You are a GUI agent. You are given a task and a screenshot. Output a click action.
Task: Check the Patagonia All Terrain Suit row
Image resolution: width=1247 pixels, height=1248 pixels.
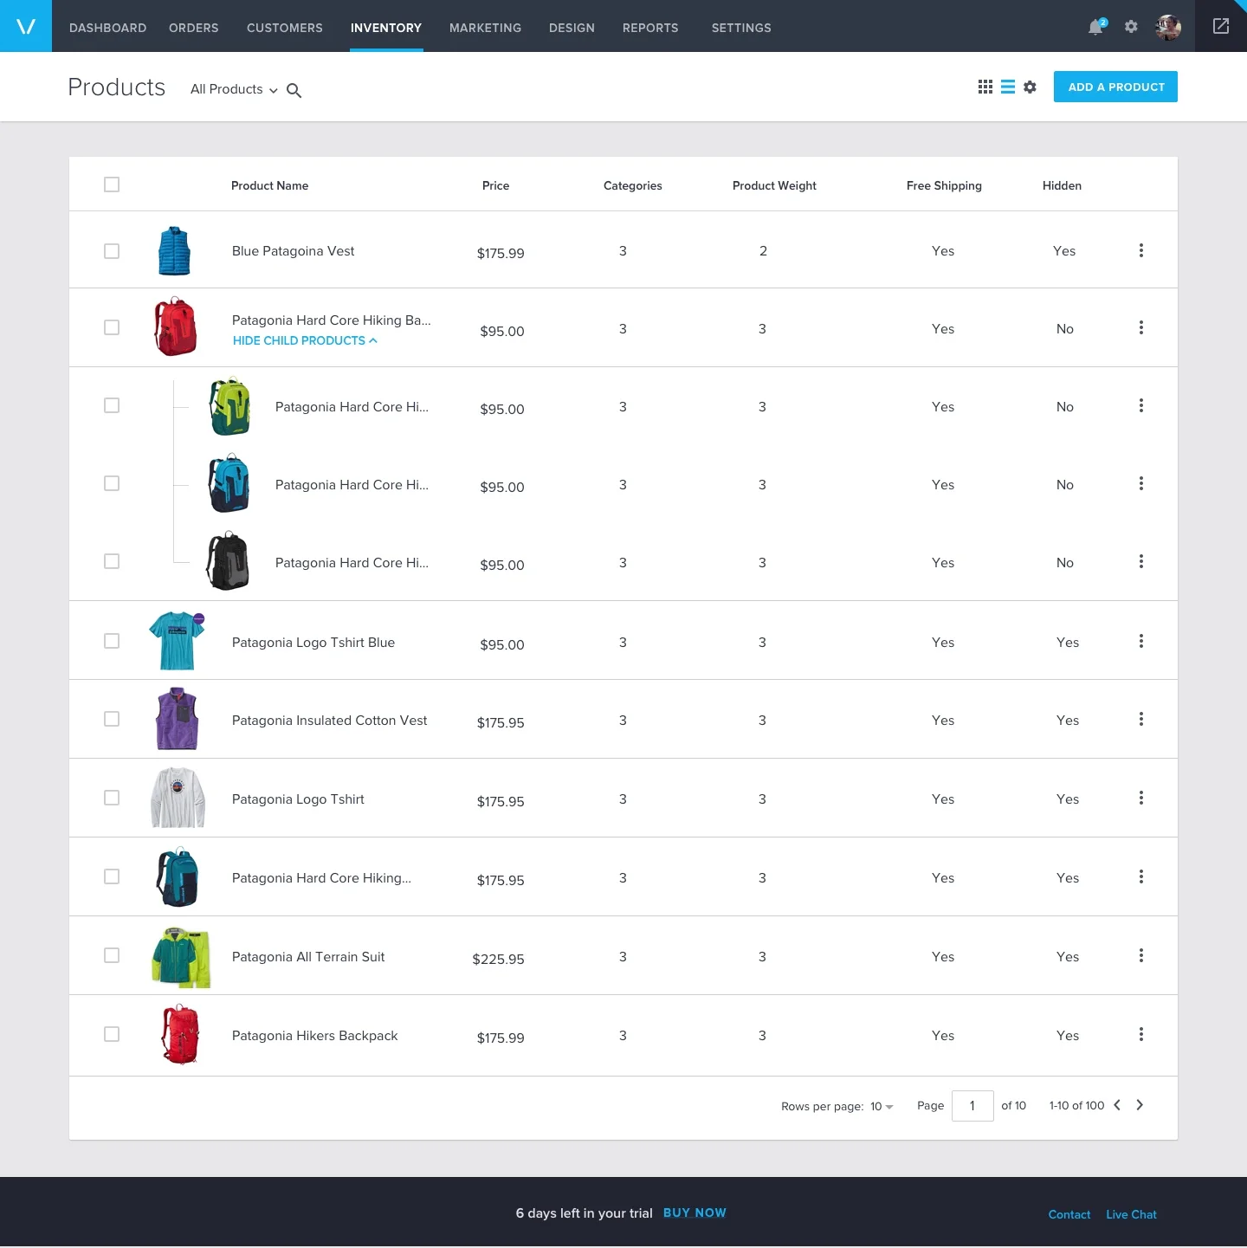[x=112, y=955]
